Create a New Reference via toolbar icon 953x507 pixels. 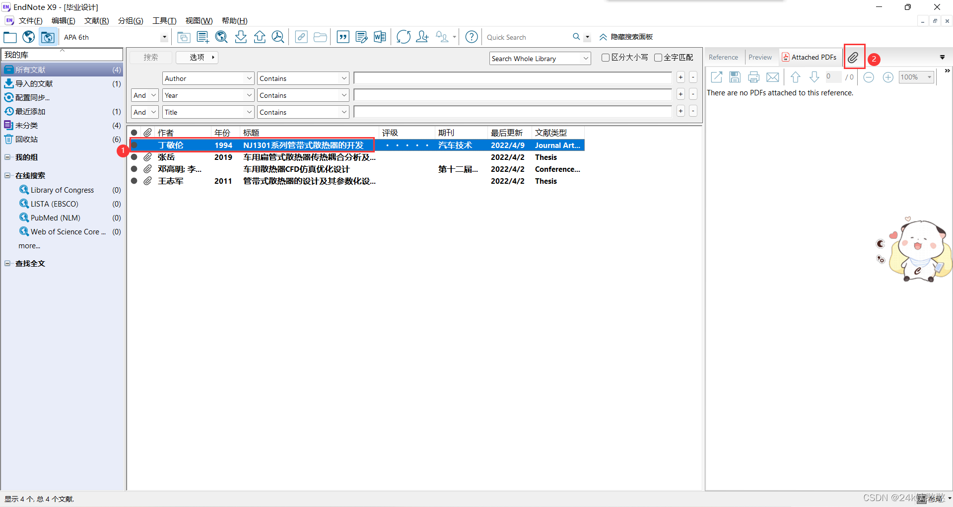point(203,37)
